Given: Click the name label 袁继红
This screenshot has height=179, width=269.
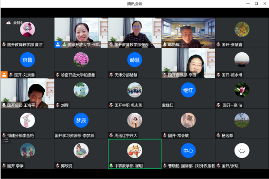Looking at the screenshot, I should [x=168, y=105].
